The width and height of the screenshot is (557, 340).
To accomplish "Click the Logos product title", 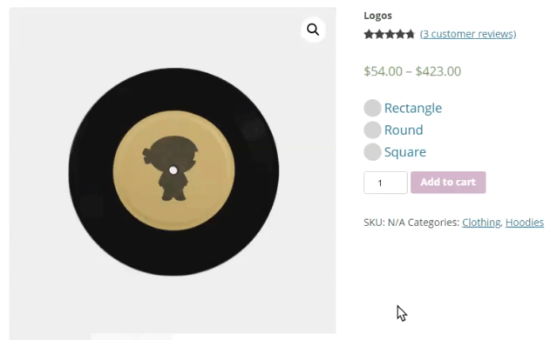I will 377,16.
